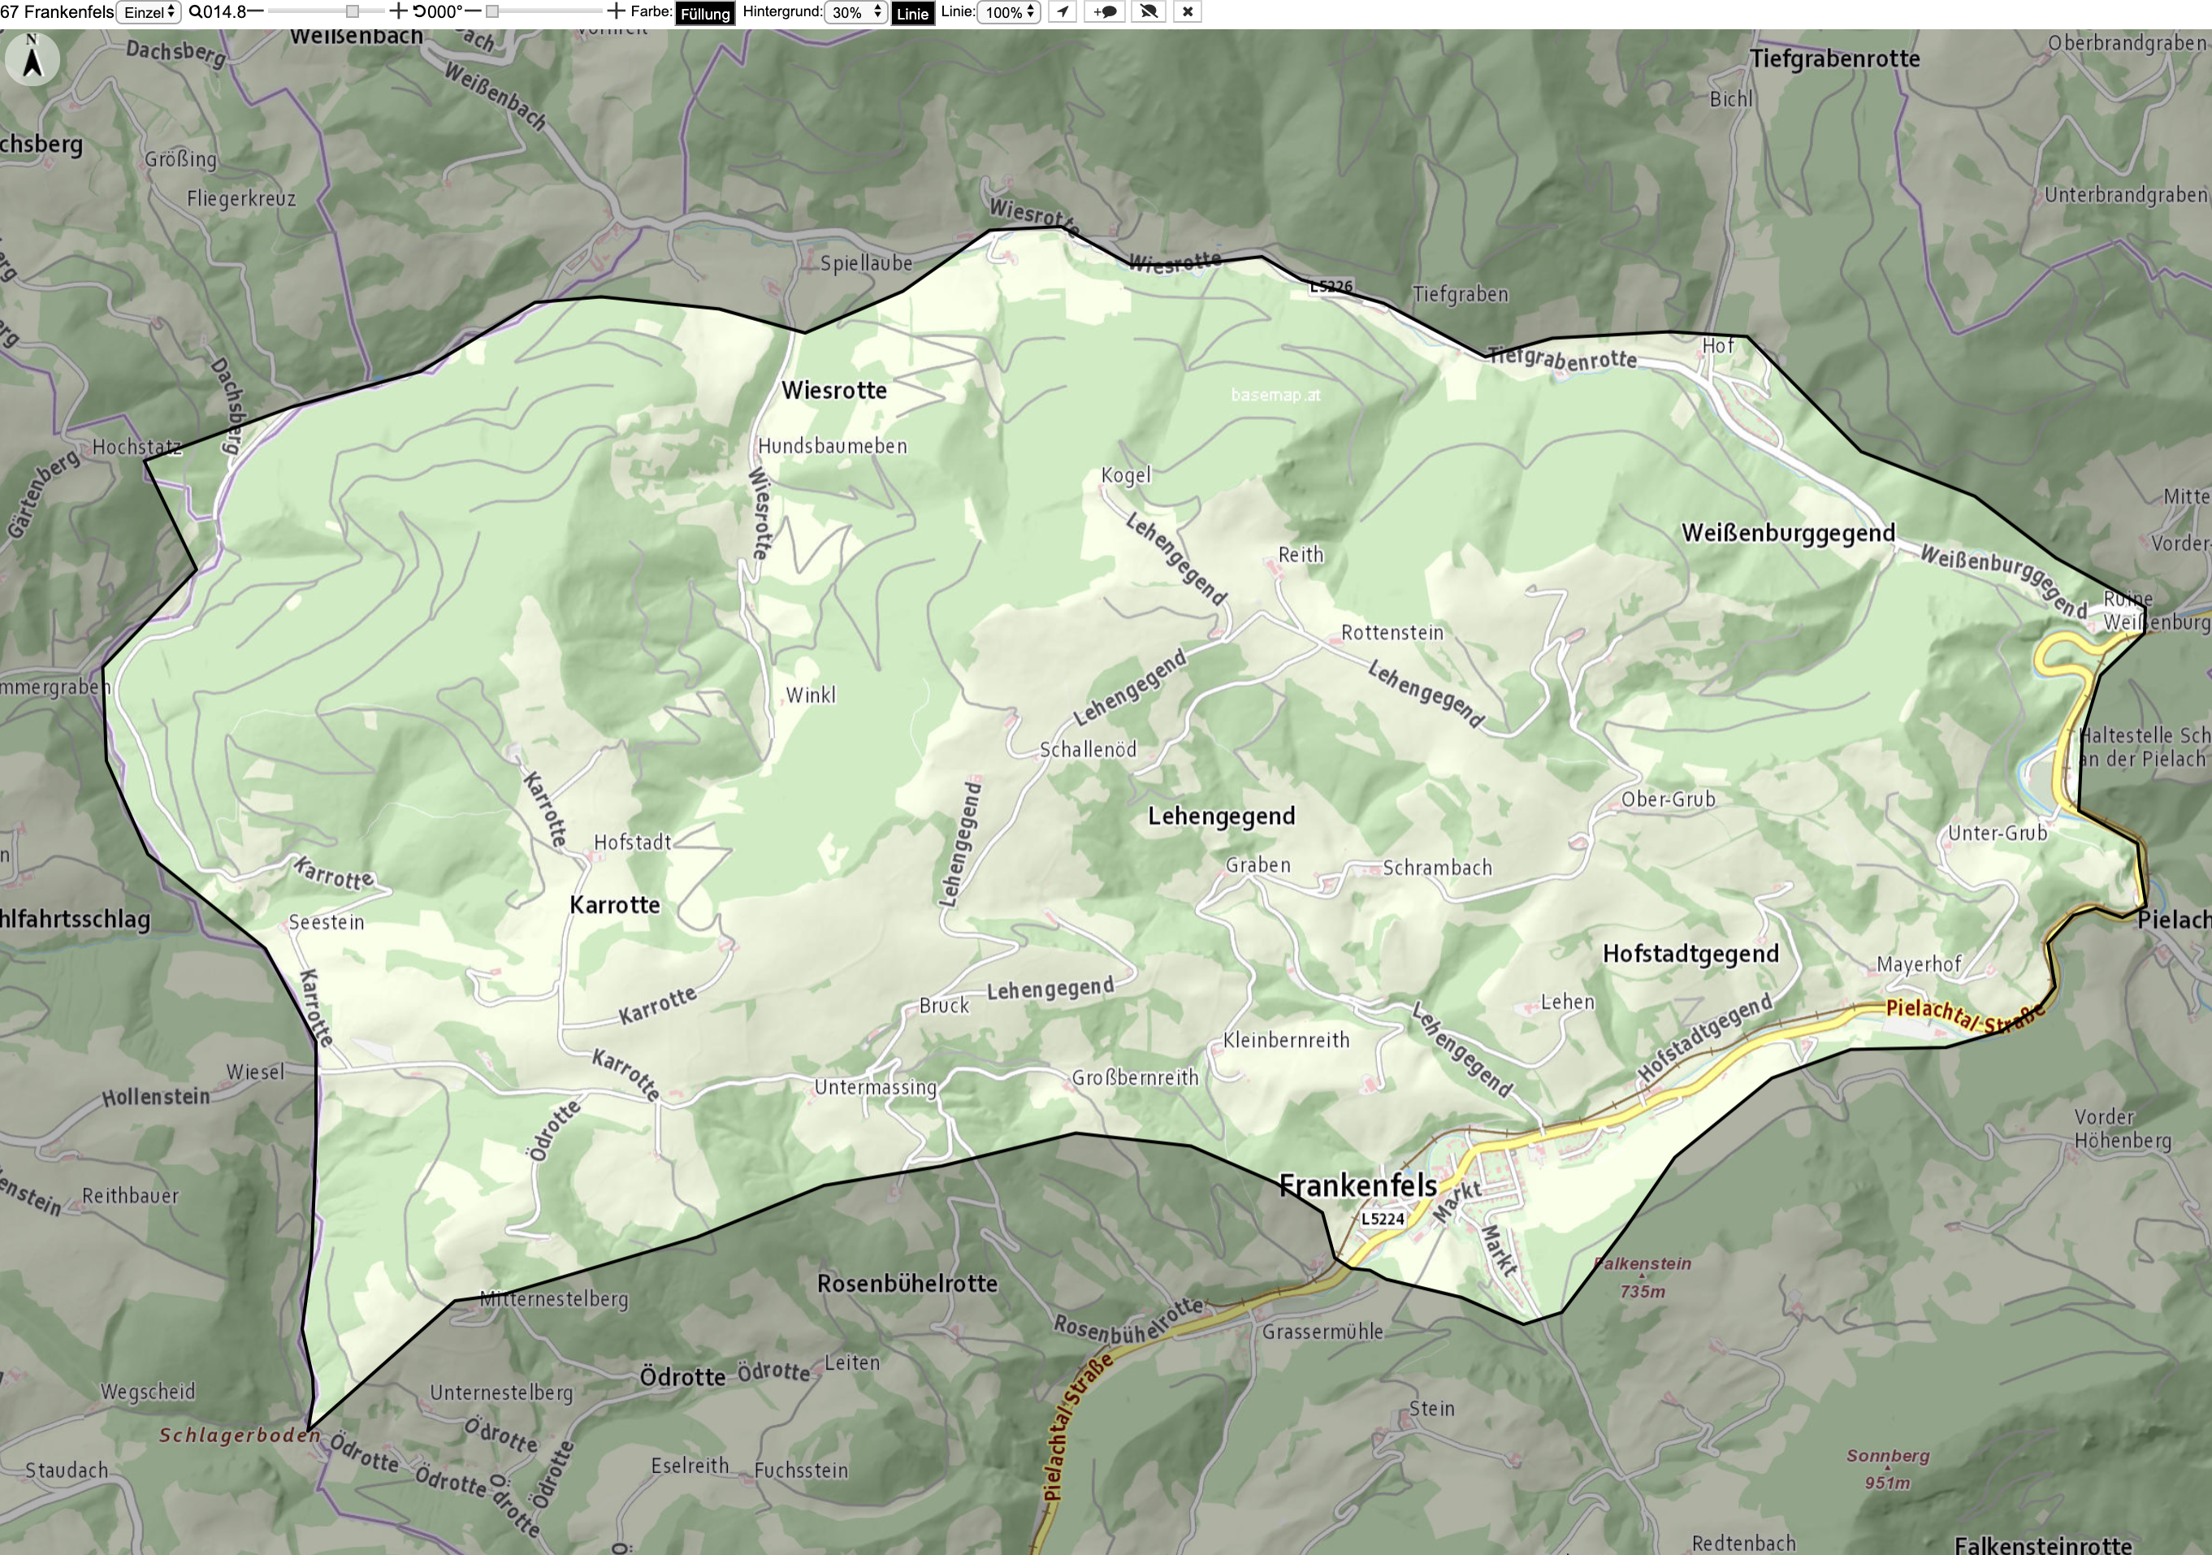This screenshot has width=2212, height=1555.
Task: Click the north compass arrow icon
Action: click(x=32, y=58)
